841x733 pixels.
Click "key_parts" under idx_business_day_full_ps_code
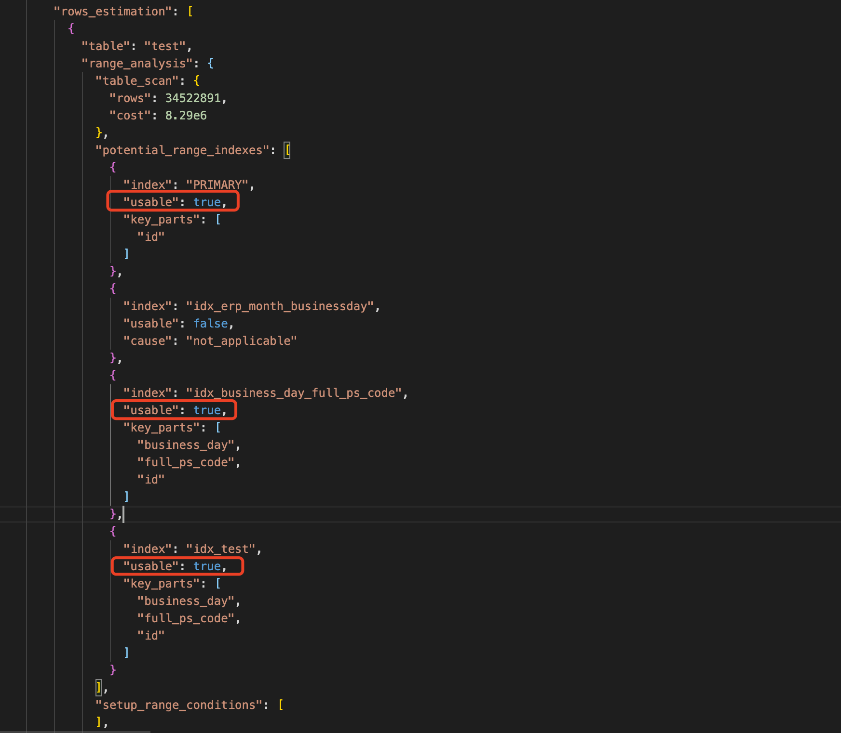pos(162,428)
